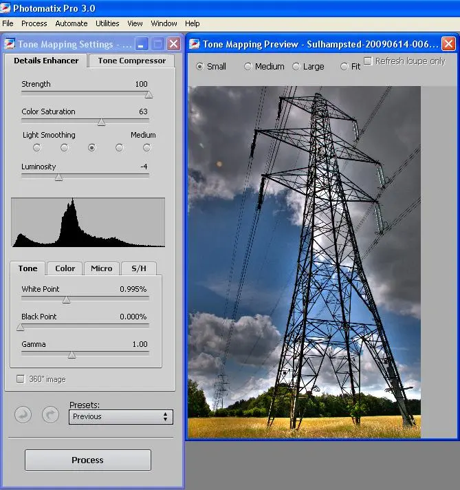The height and width of the screenshot is (490, 460).
Task: Open the Automate menu
Action: [72, 23]
